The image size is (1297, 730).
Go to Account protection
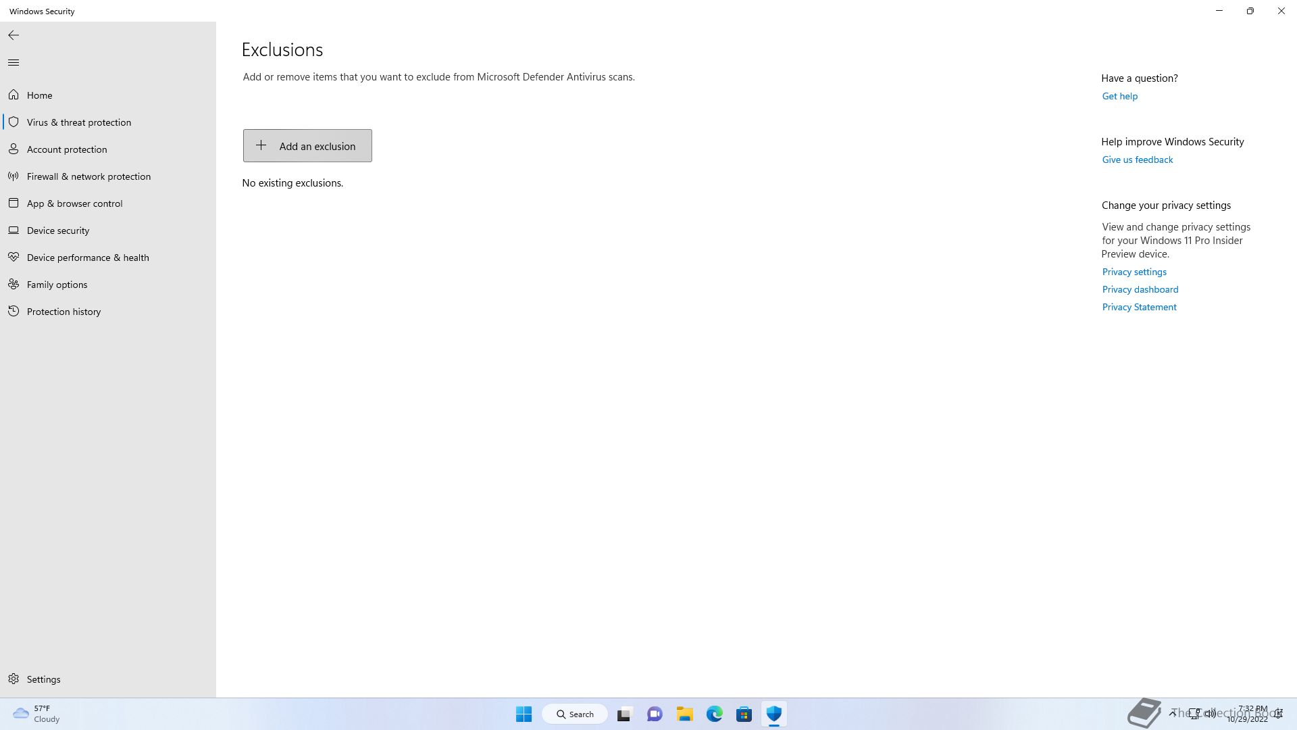108,149
